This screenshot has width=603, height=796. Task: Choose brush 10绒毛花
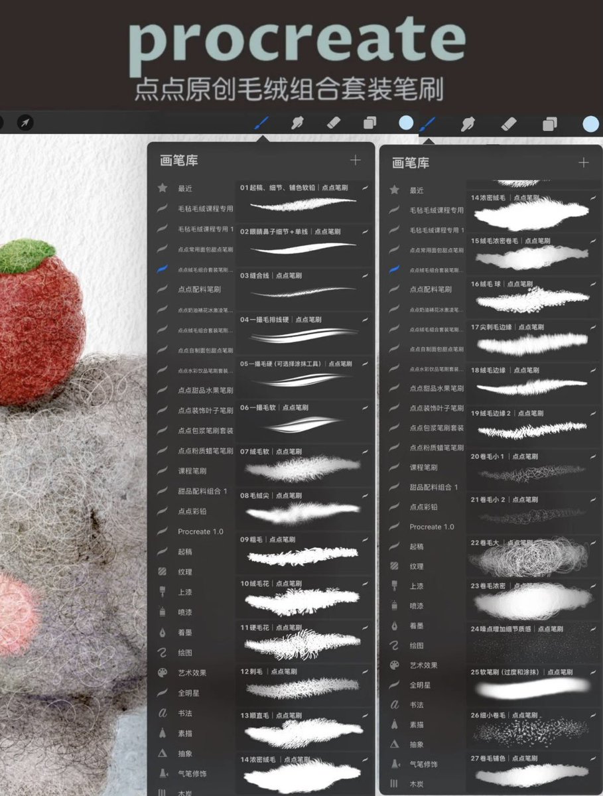pos(305,597)
